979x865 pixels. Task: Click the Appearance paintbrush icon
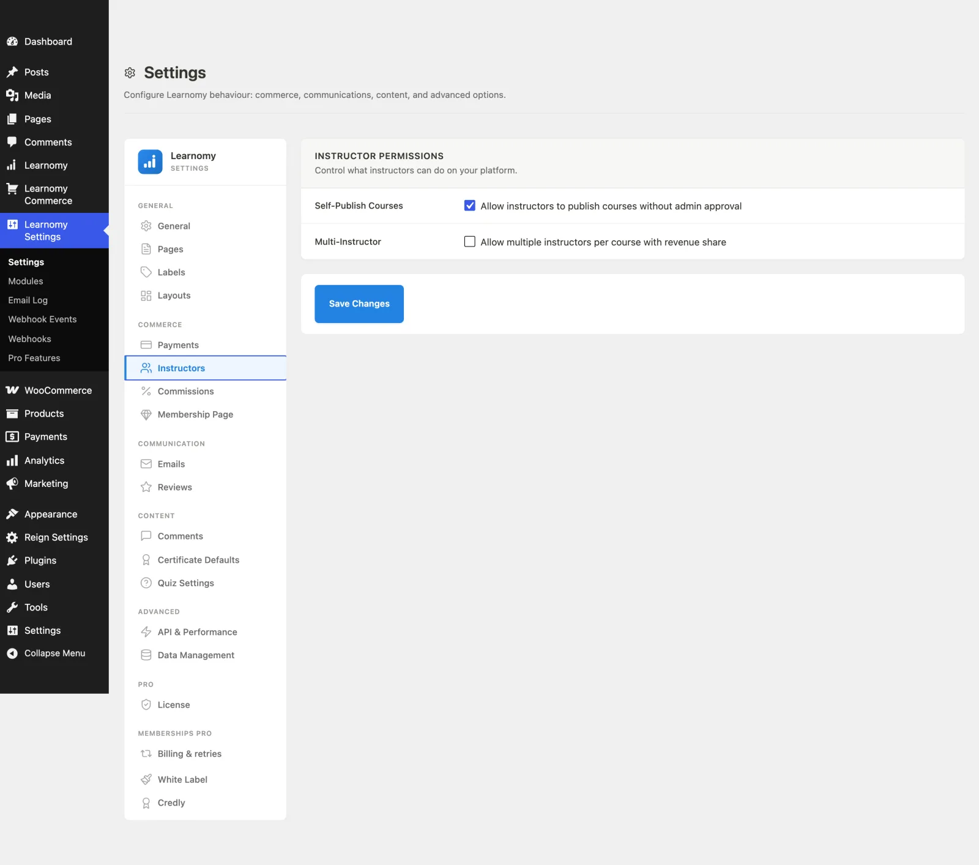(x=12, y=514)
